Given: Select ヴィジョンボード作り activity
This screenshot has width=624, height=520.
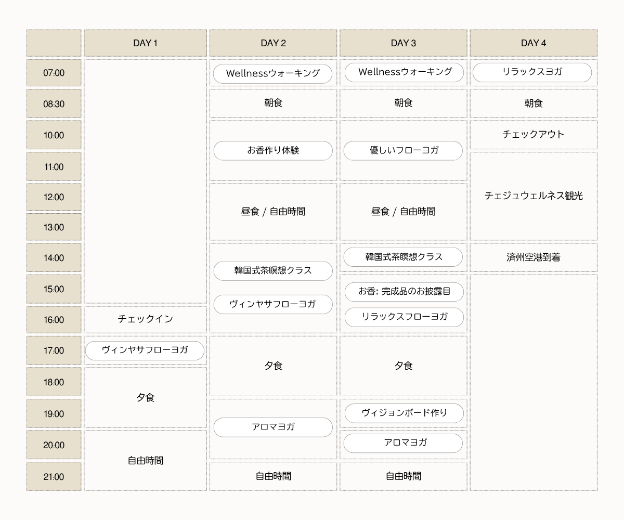Looking at the screenshot, I should point(404,413).
